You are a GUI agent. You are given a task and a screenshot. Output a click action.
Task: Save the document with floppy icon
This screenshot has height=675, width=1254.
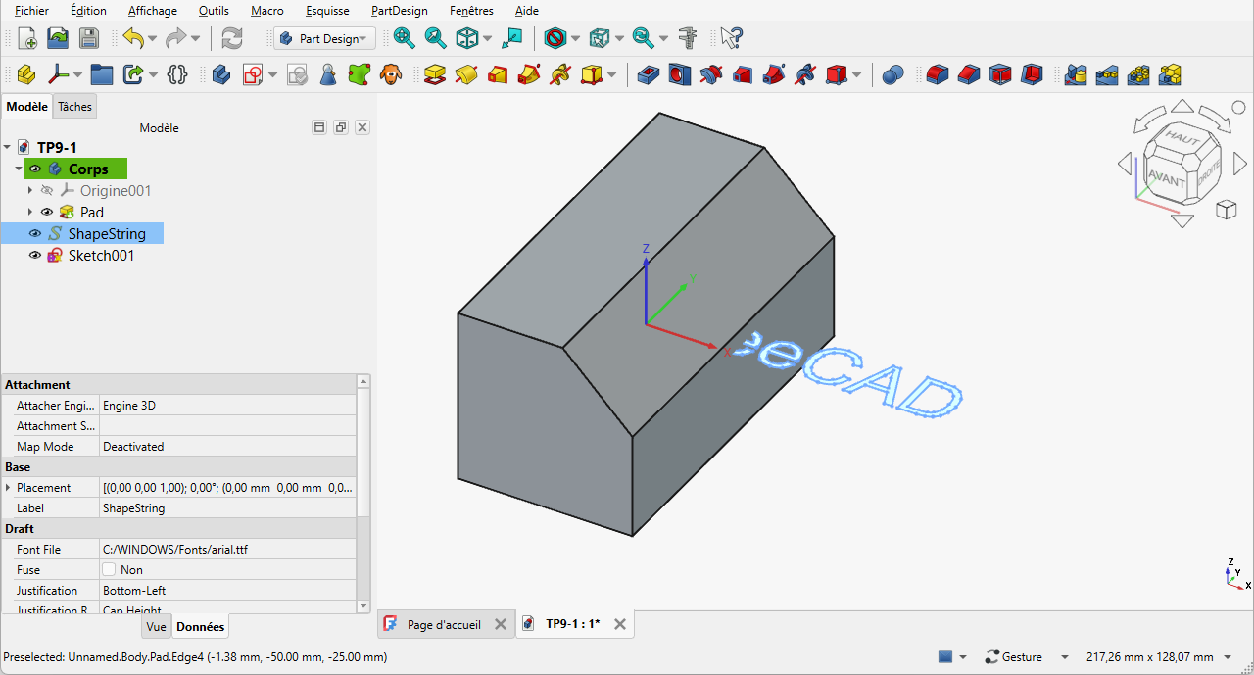click(x=89, y=38)
